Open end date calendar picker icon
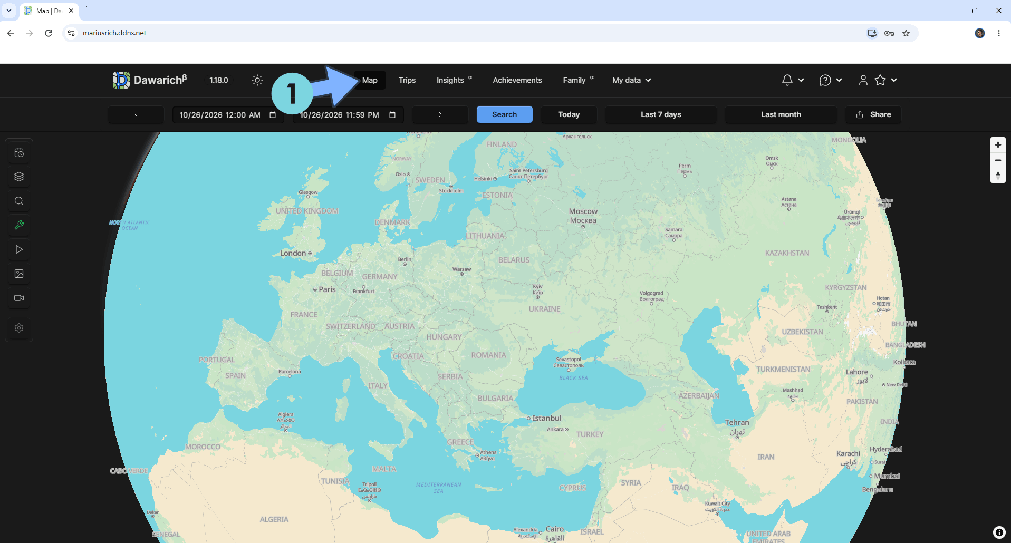This screenshot has height=543, width=1011. pos(392,115)
